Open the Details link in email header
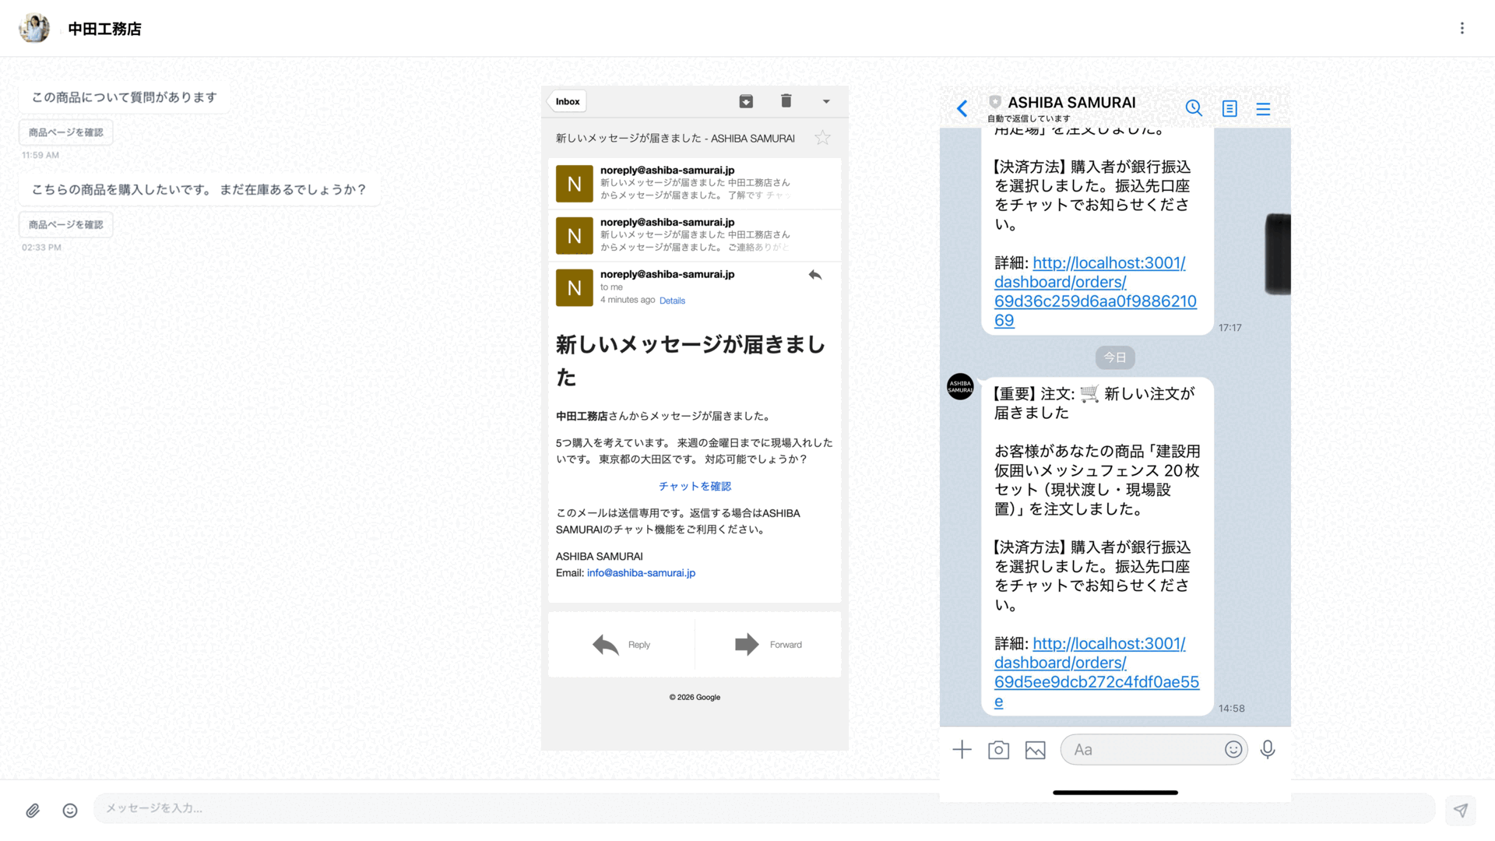This screenshot has height=841, width=1495. (672, 301)
